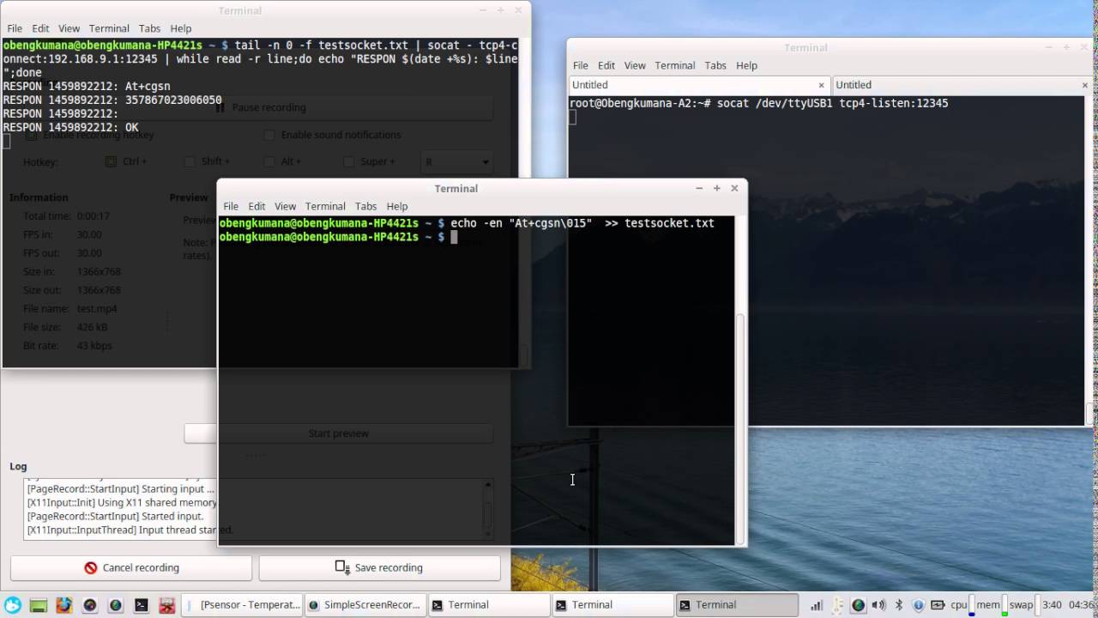Click Pause recording button

pos(260,107)
